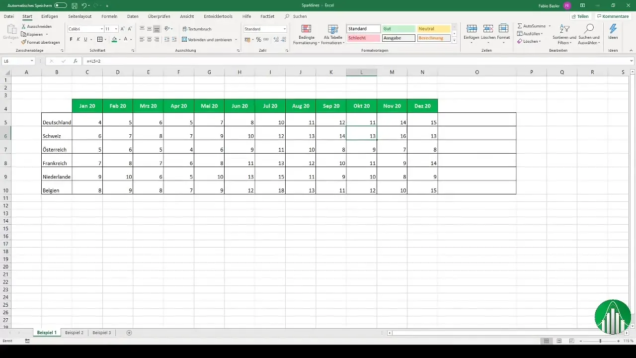
Task: Toggle underline (U) formatting
Action: coord(85,39)
